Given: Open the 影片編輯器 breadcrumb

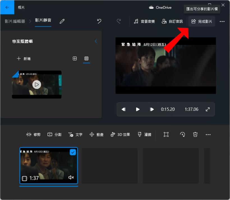Looking at the screenshot, I should (15, 21).
